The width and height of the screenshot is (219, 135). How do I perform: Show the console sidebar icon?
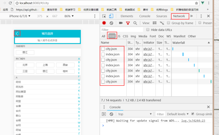point(104,114)
